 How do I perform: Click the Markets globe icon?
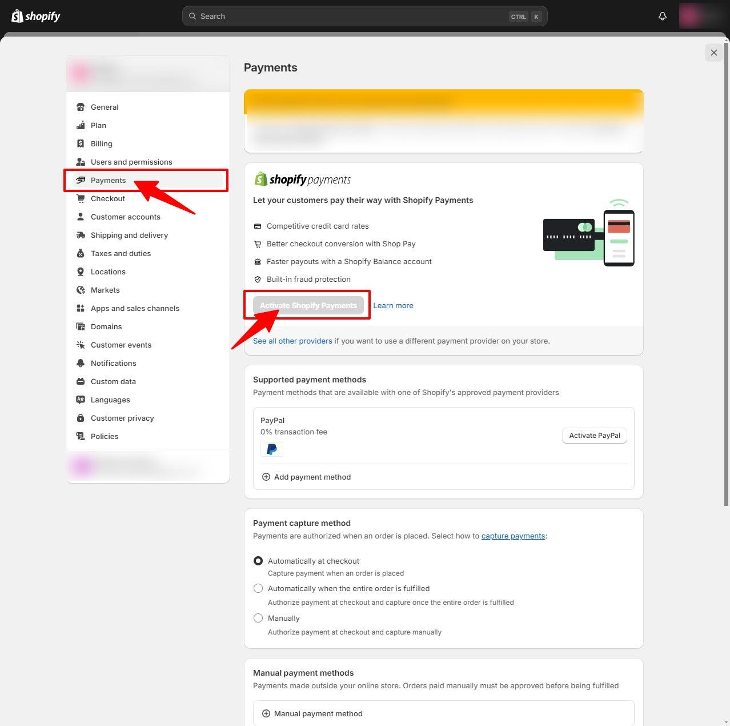tap(81, 290)
